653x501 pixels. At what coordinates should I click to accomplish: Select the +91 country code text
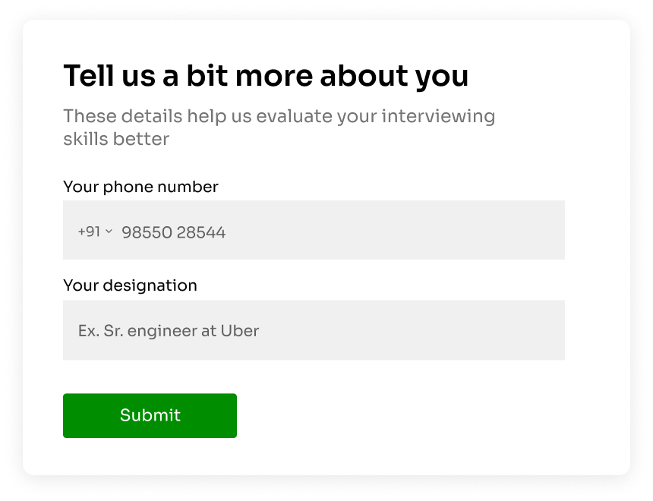pos(89,232)
